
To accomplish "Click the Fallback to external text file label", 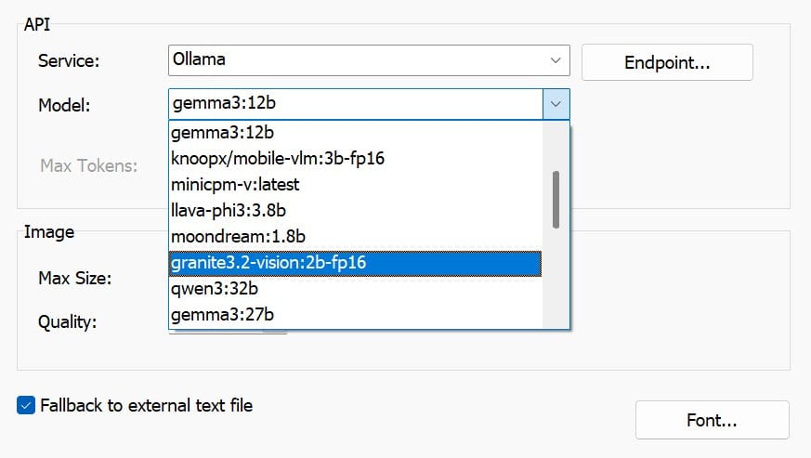I will tap(147, 405).
